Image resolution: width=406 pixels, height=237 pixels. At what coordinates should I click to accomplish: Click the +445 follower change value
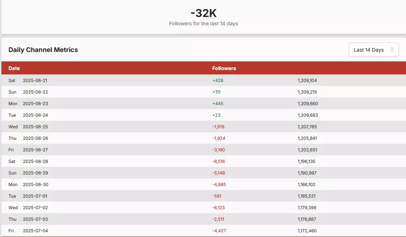click(218, 103)
